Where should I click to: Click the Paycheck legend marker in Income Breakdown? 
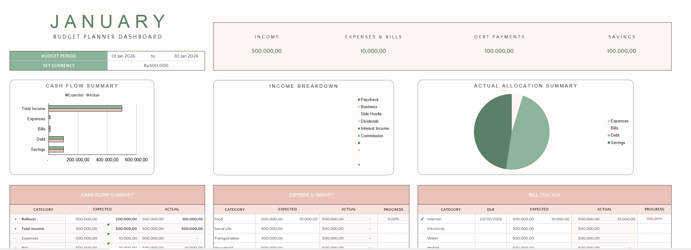tap(359, 100)
